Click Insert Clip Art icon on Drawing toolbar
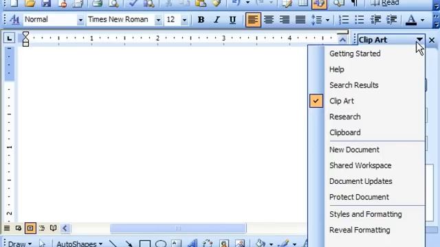The height and width of the screenshot is (247, 440). pyautogui.click(x=224, y=243)
